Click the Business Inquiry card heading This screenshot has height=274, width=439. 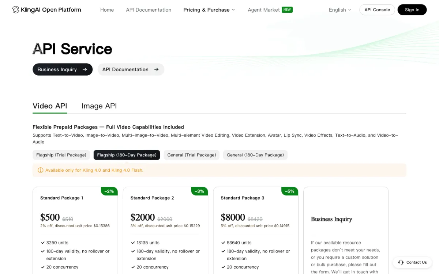click(x=331, y=219)
